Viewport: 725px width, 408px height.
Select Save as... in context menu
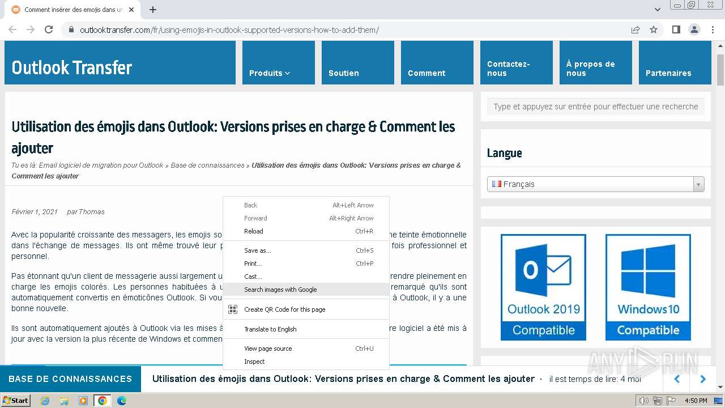pos(306,250)
